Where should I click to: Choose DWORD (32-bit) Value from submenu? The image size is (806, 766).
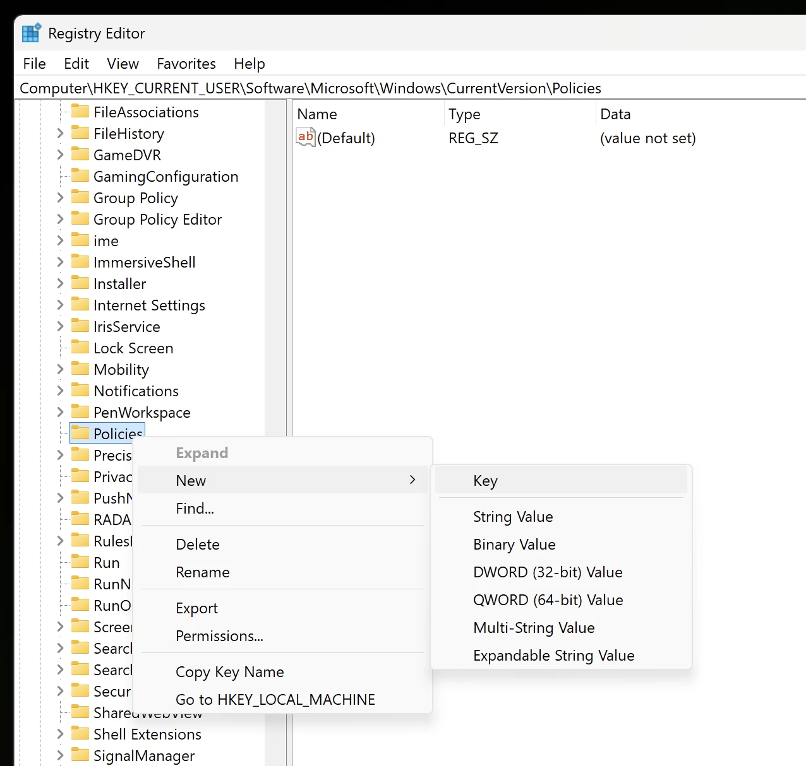(x=548, y=572)
